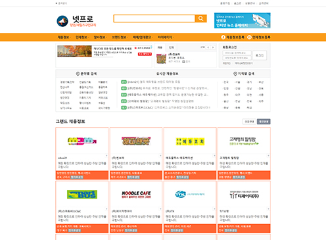Select 전국 in 지역별 검색

coord(226,82)
